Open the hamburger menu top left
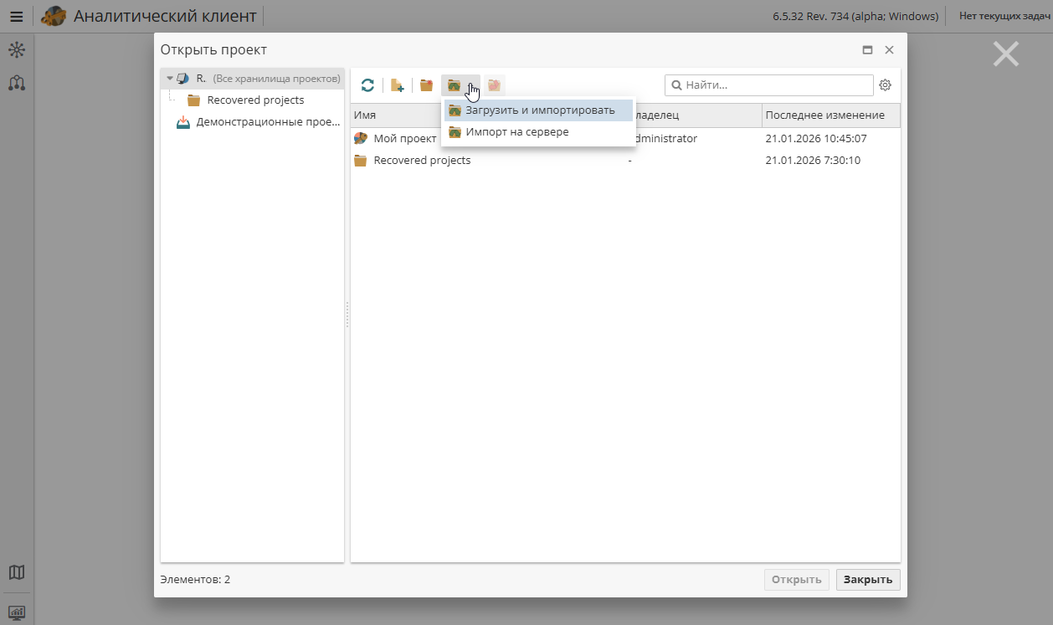 [x=16, y=16]
